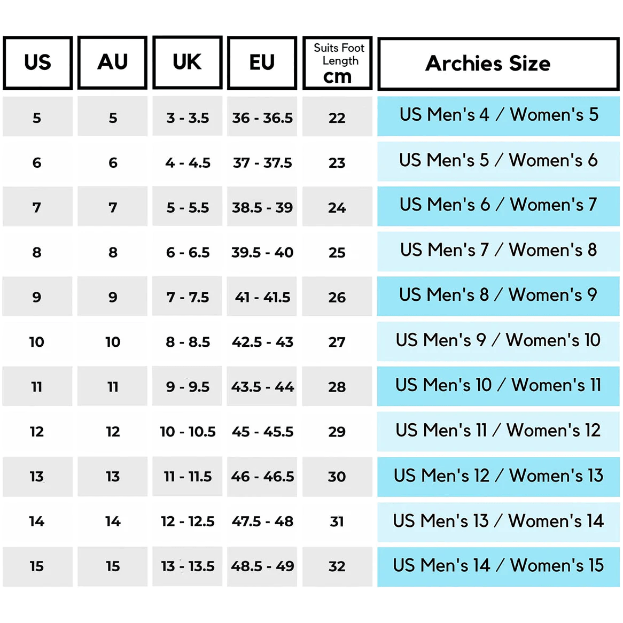The image size is (623, 623).
Task: Select the Archies Size header box
Action: pos(498,64)
